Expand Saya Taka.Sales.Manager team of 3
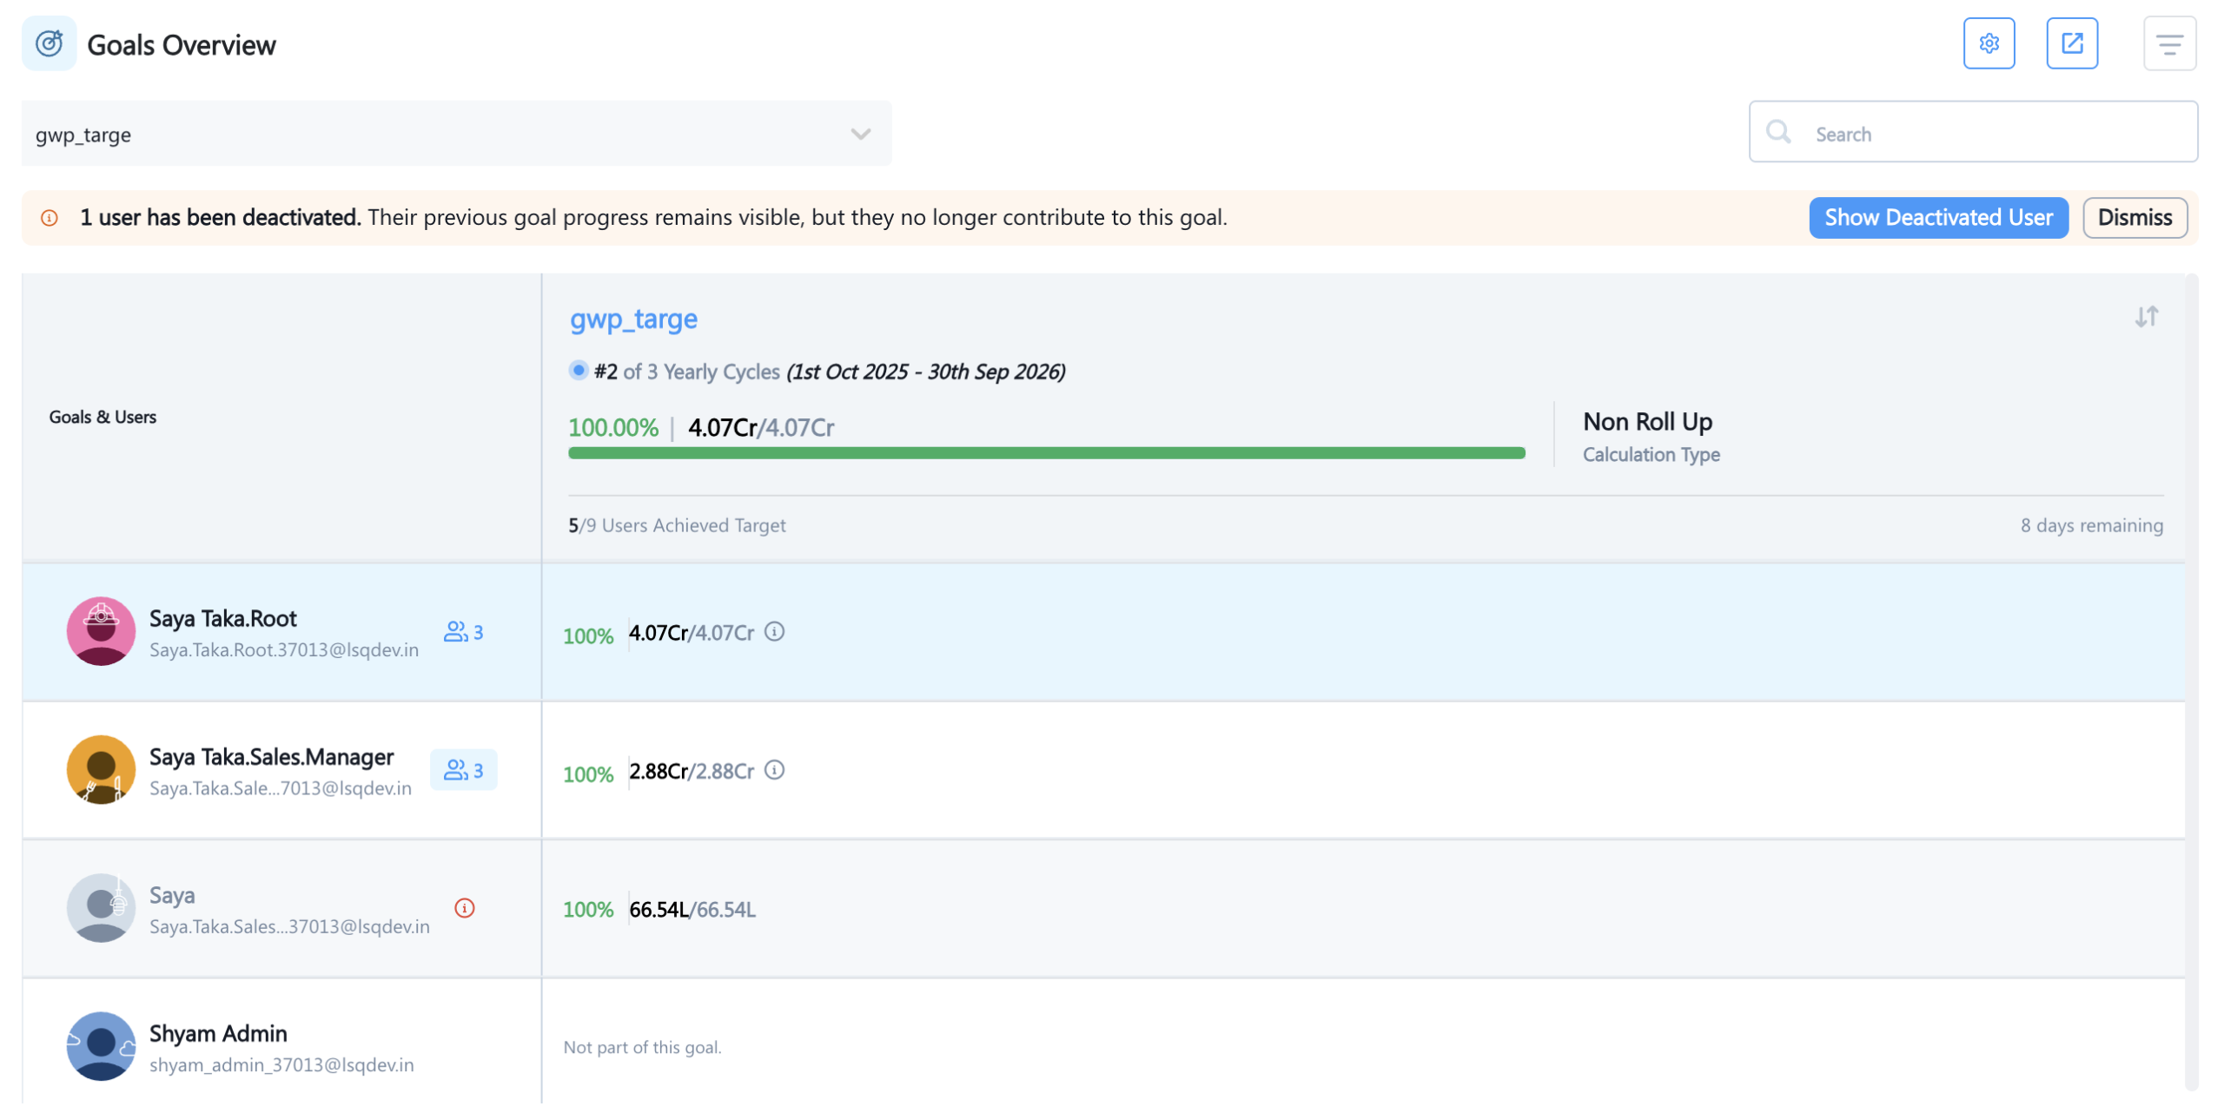Image resolution: width=2224 pixels, height=1119 pixels. (463, 770)
